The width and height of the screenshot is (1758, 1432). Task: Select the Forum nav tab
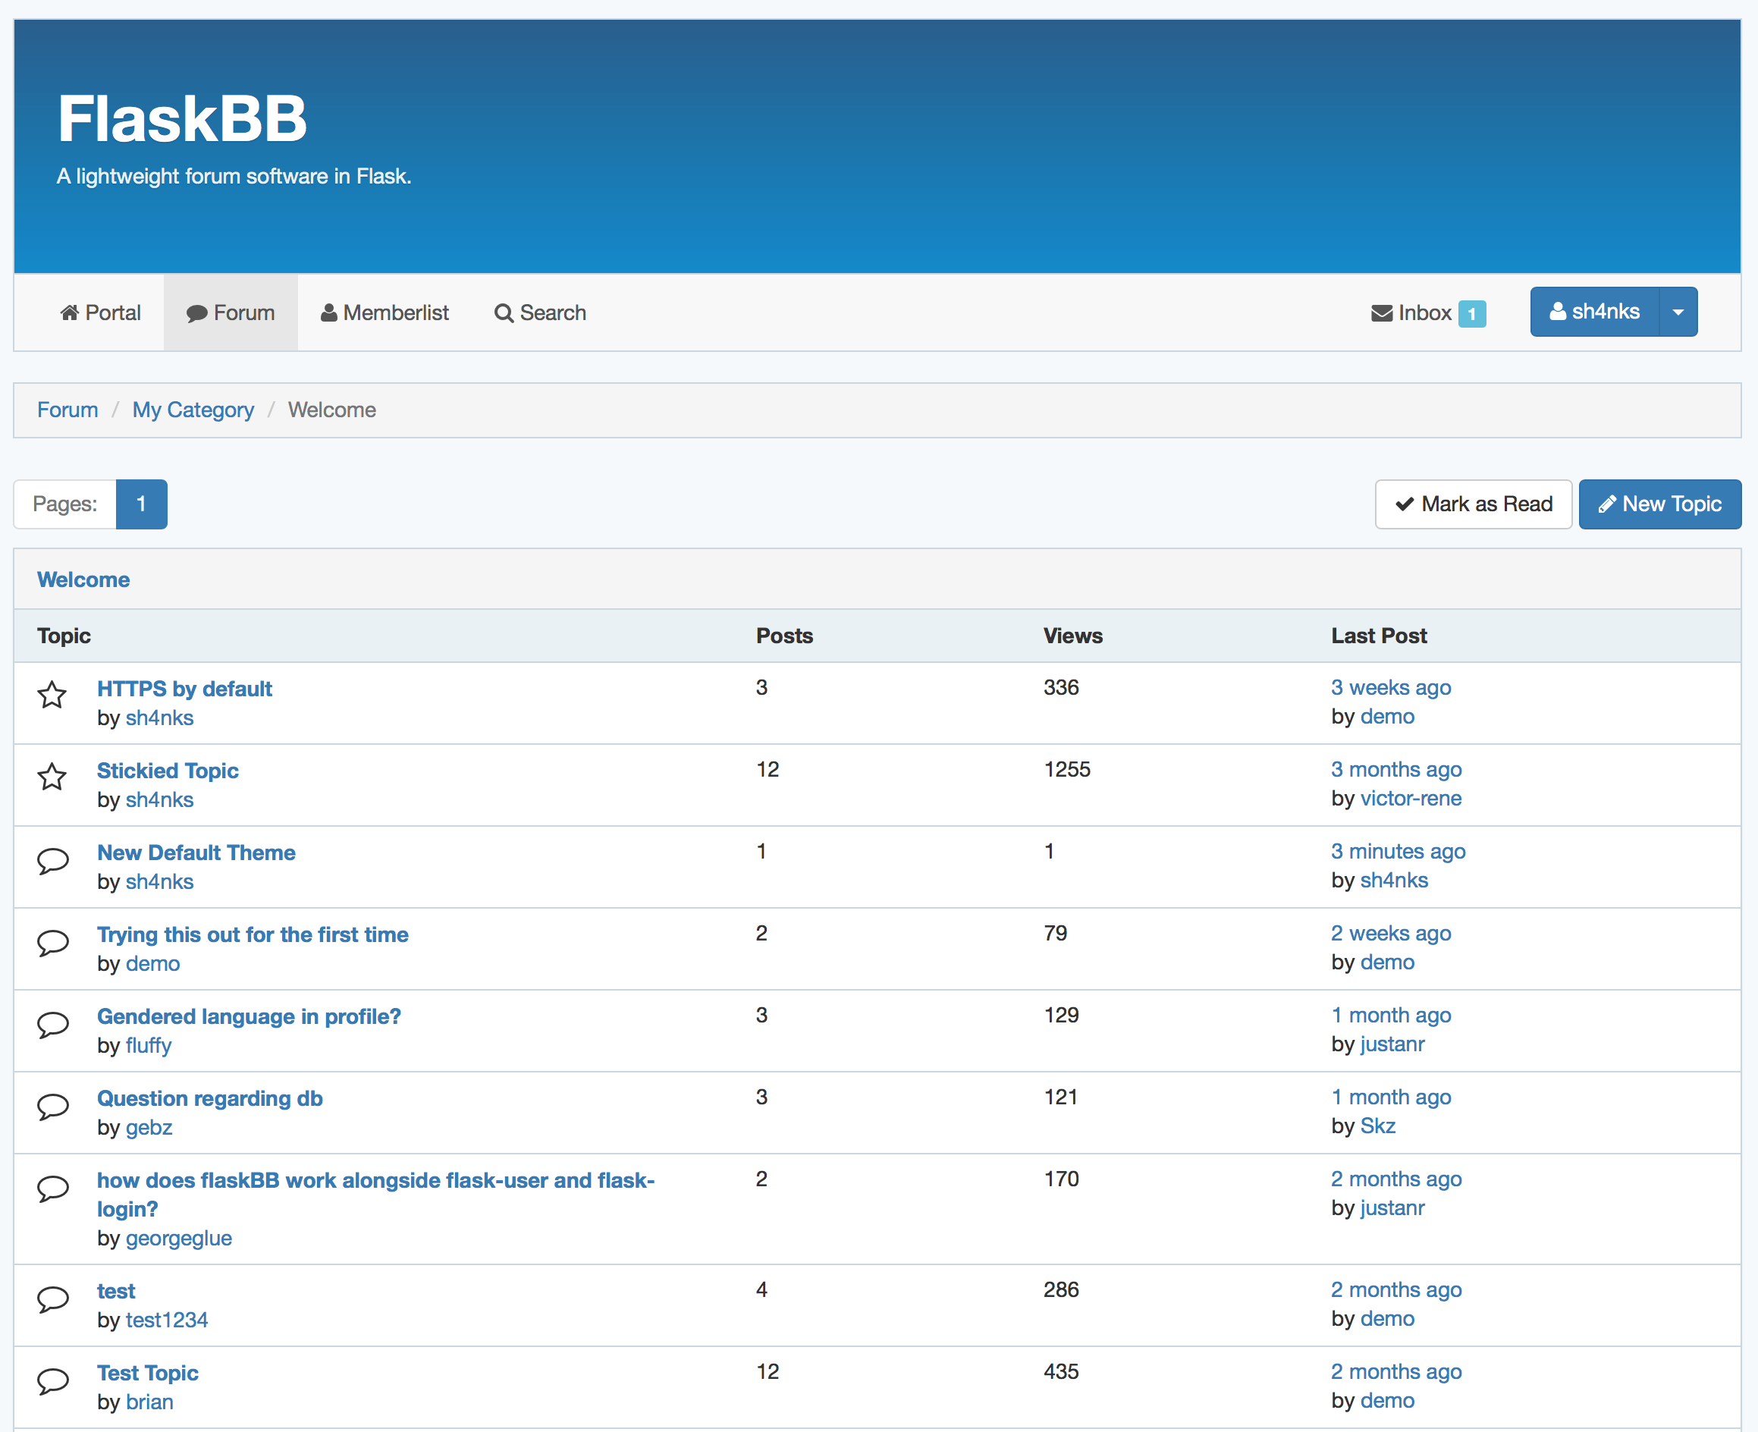(230, 312)
